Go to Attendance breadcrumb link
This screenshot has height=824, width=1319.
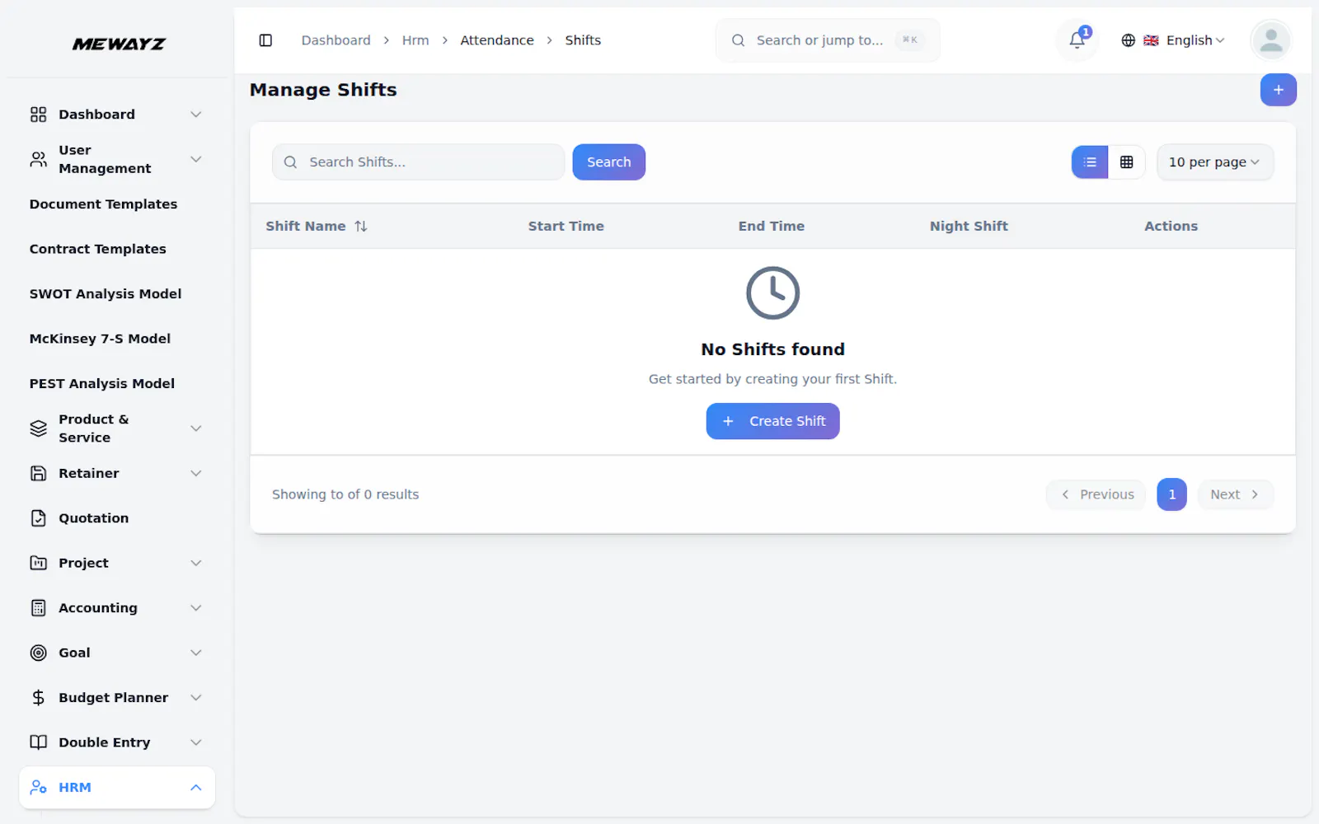497,40
